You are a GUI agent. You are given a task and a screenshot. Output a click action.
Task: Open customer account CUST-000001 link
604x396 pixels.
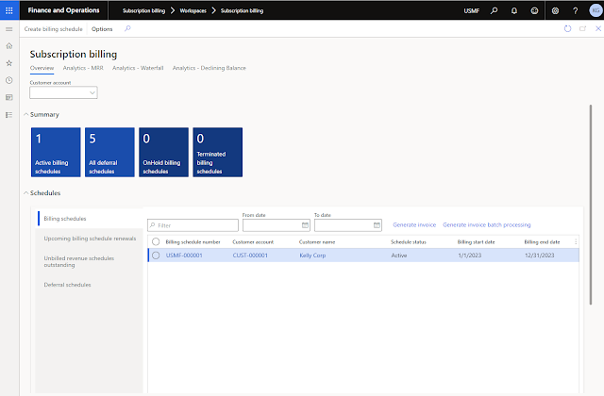(250, 256)
